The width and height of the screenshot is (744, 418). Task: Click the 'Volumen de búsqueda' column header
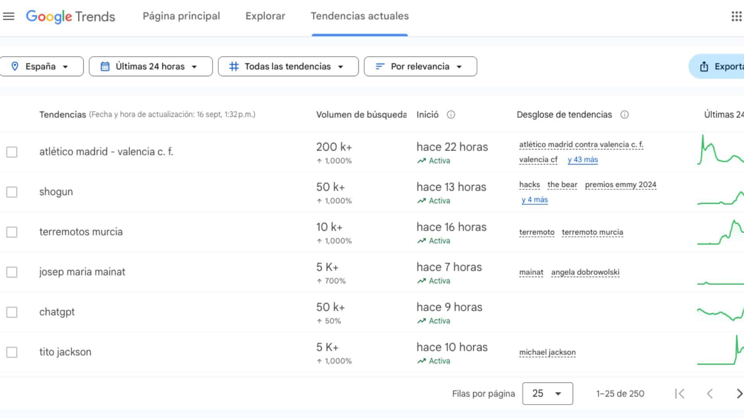pyautogui.click(x=361, y=115)
